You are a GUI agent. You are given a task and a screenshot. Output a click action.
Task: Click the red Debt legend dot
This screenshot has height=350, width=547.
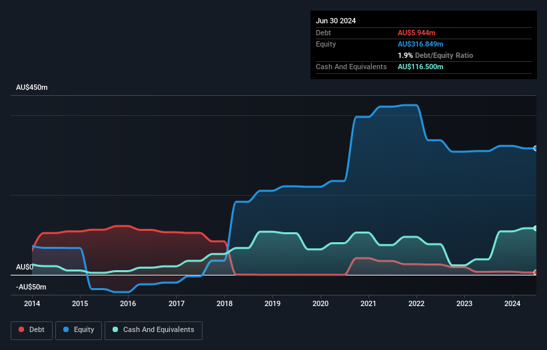pos(21,329)
